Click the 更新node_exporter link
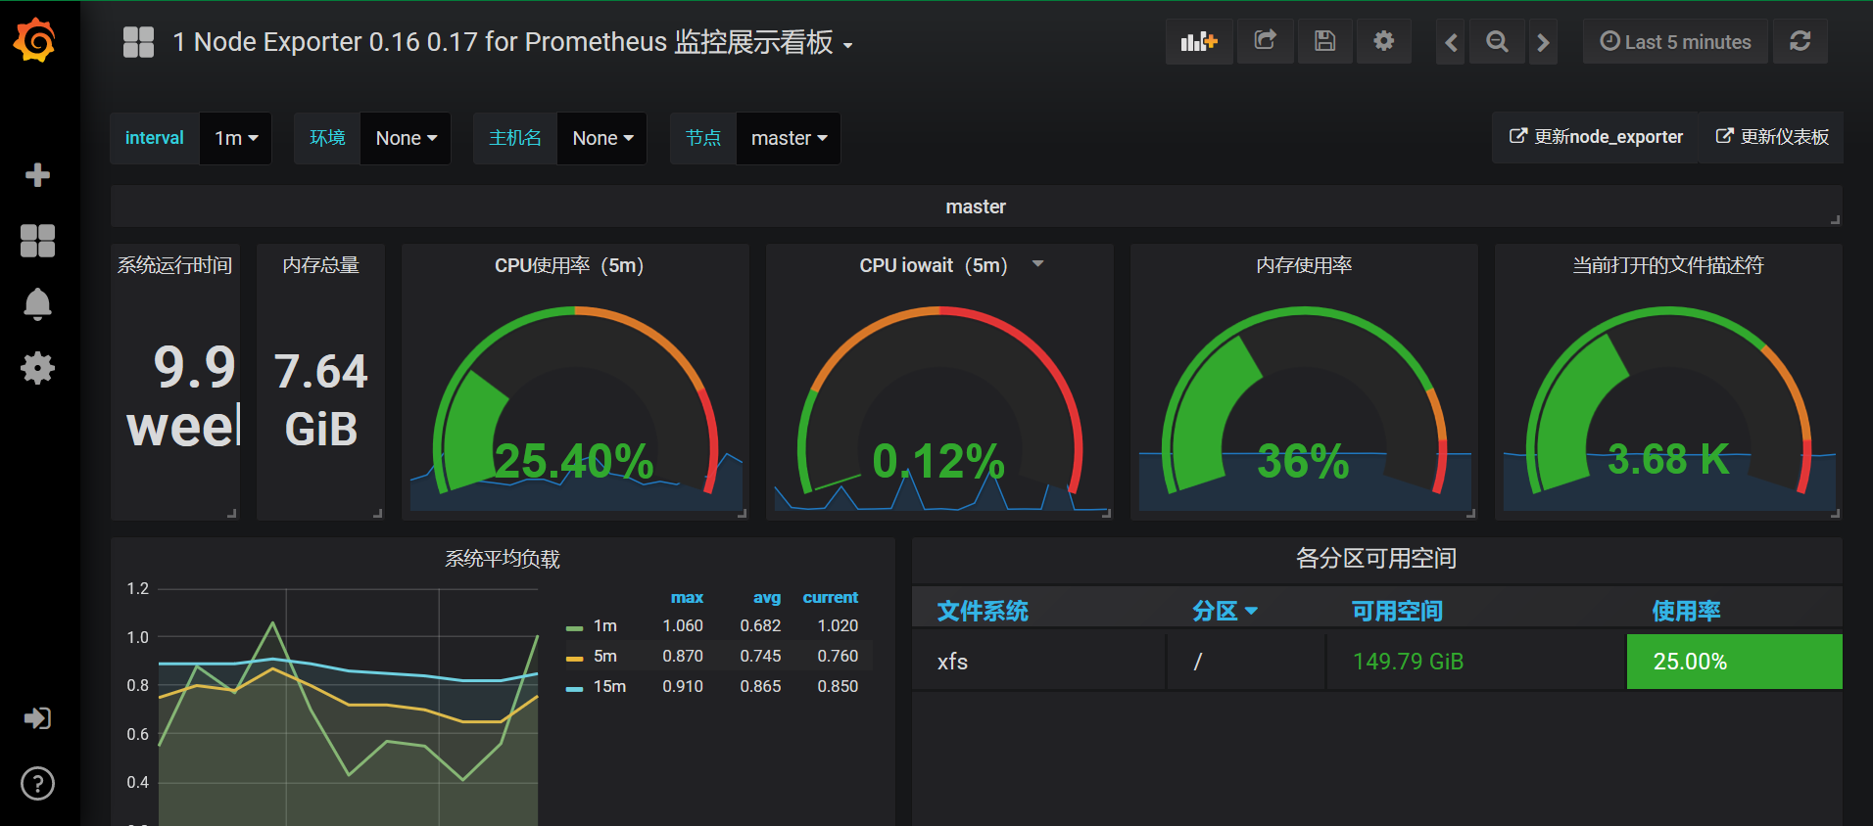The width and height of the screenshot is (1873, 826). (x=1597, y=137)
